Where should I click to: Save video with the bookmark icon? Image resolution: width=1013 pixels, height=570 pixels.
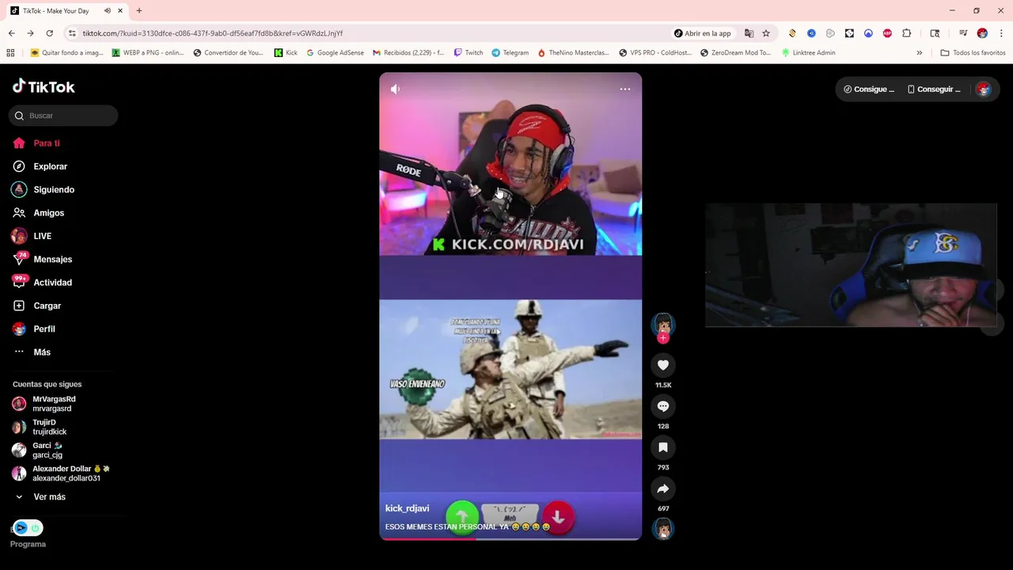tap(663, 447)
